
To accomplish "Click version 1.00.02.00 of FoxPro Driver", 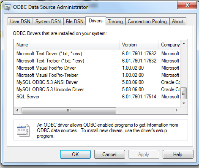I will point(133,68).
